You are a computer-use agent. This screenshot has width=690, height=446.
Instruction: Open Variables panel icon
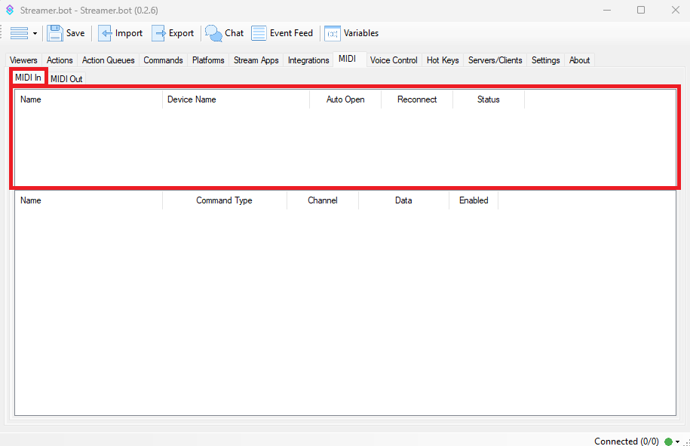332,33
